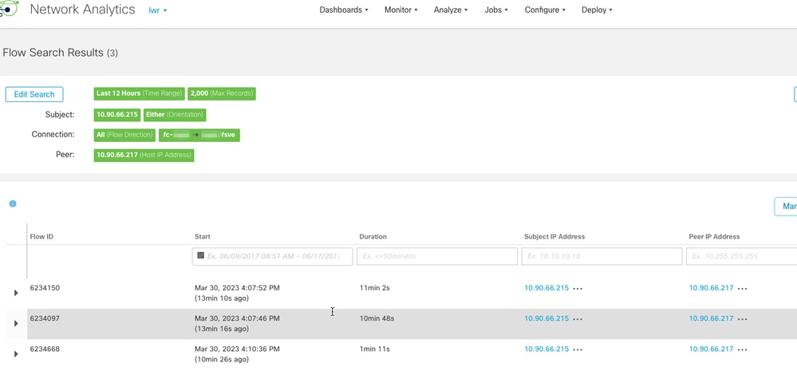
Task: Open the ellipsis menu beside subject IP of flow 6234150
Action: (x=578, y=289)
